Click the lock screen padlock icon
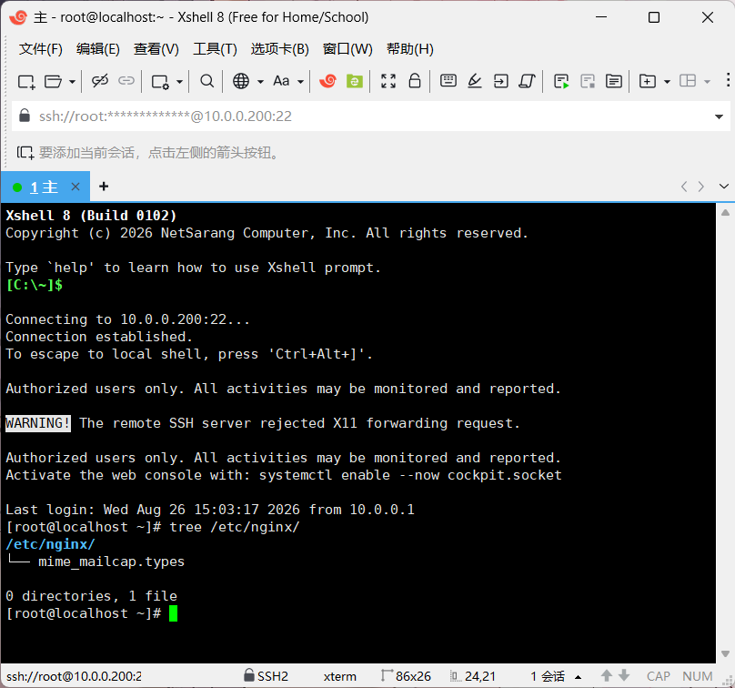This screenshot has height=688, width=735. point(415,81)
